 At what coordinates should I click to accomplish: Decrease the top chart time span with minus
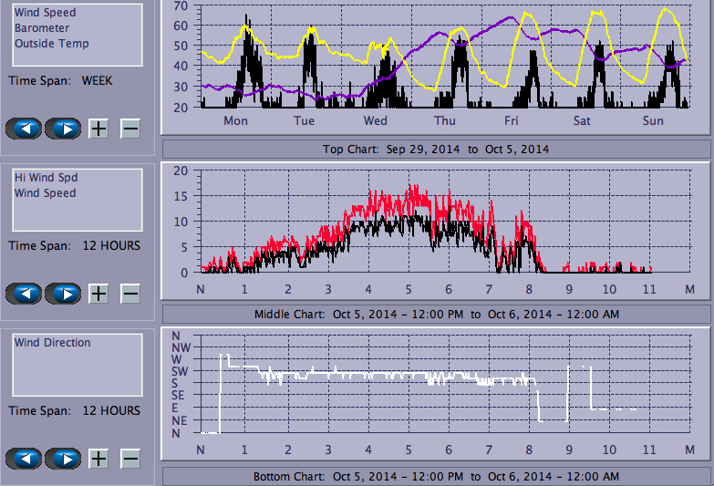tap(130, 128)
